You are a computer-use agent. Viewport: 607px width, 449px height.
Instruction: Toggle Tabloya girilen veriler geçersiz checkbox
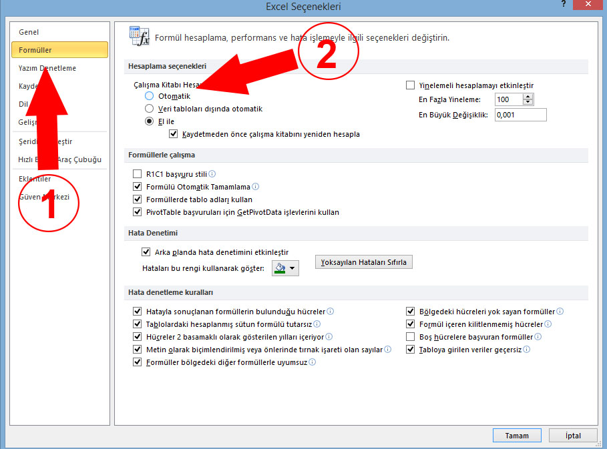click(411, 350)
